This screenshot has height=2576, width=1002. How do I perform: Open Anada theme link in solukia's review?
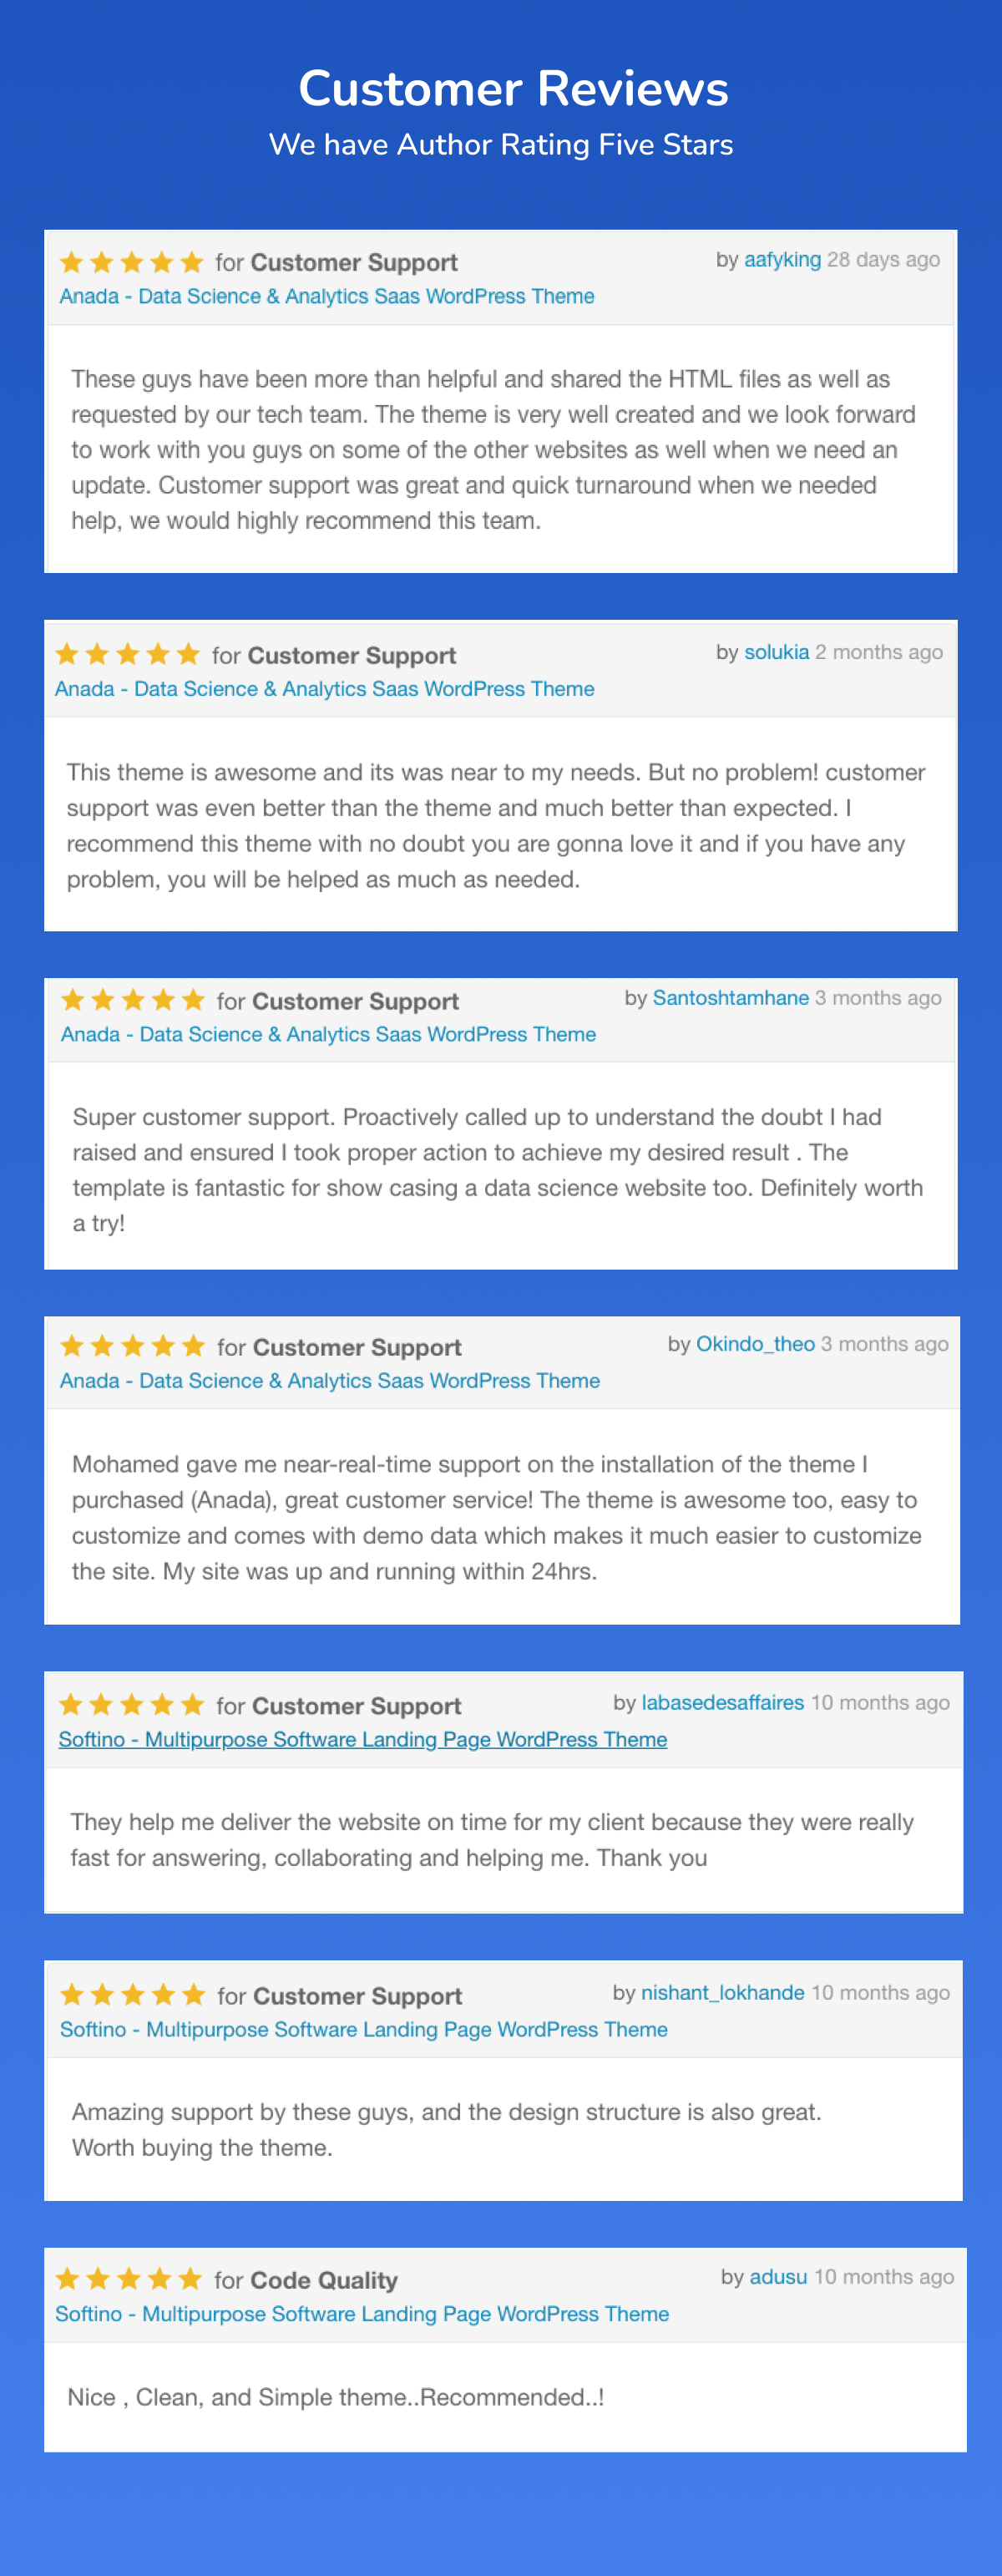(324, 689)
